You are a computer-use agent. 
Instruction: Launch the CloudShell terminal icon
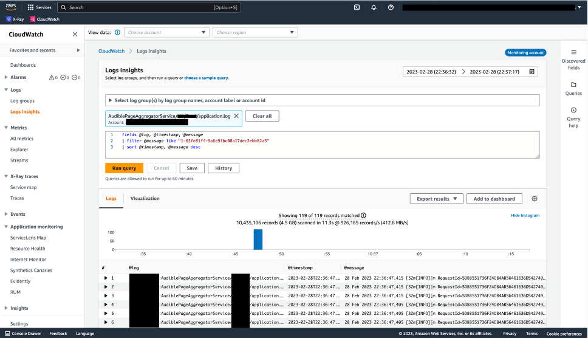pos(357,7)
